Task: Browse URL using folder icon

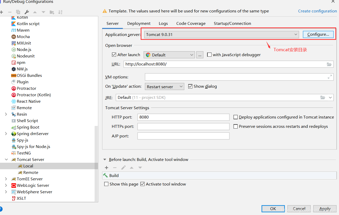Action: tap(329, 64)
